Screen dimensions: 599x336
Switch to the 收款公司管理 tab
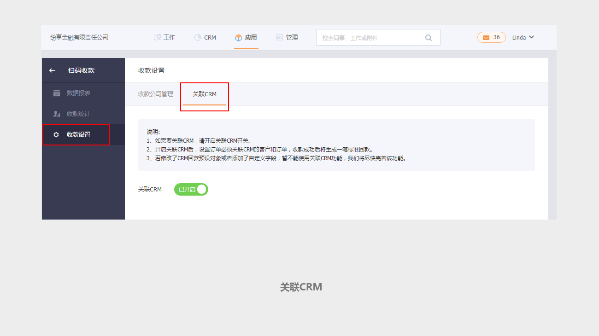[156, 94]
